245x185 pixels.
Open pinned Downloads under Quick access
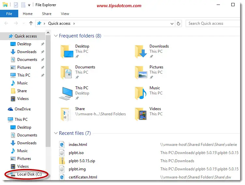27,52
